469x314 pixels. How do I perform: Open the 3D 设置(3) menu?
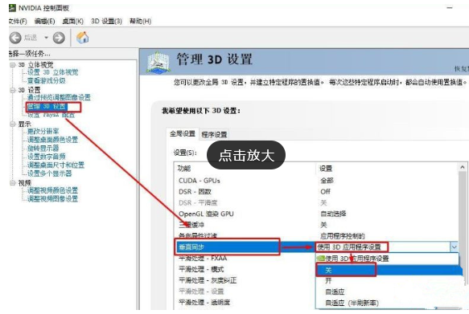(106, 21)
